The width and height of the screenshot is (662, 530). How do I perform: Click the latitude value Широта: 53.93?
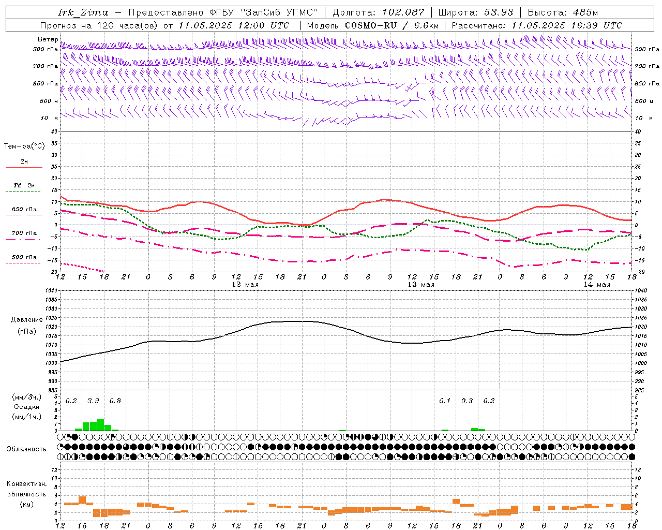tap(476, 12)
